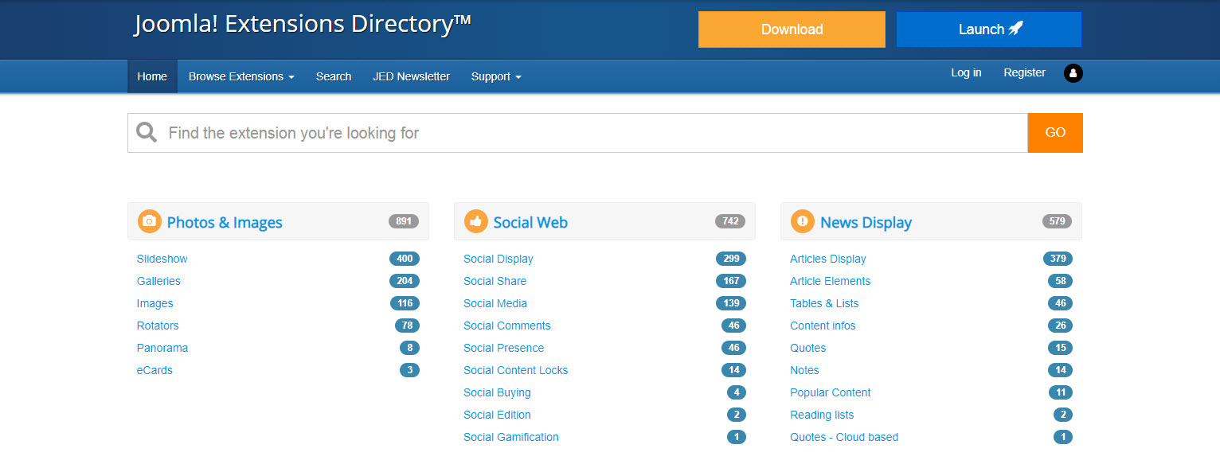Viewport: 1220px width, 468px height.
Task: Open the Images subcategory link
Action: pos(154,303)
